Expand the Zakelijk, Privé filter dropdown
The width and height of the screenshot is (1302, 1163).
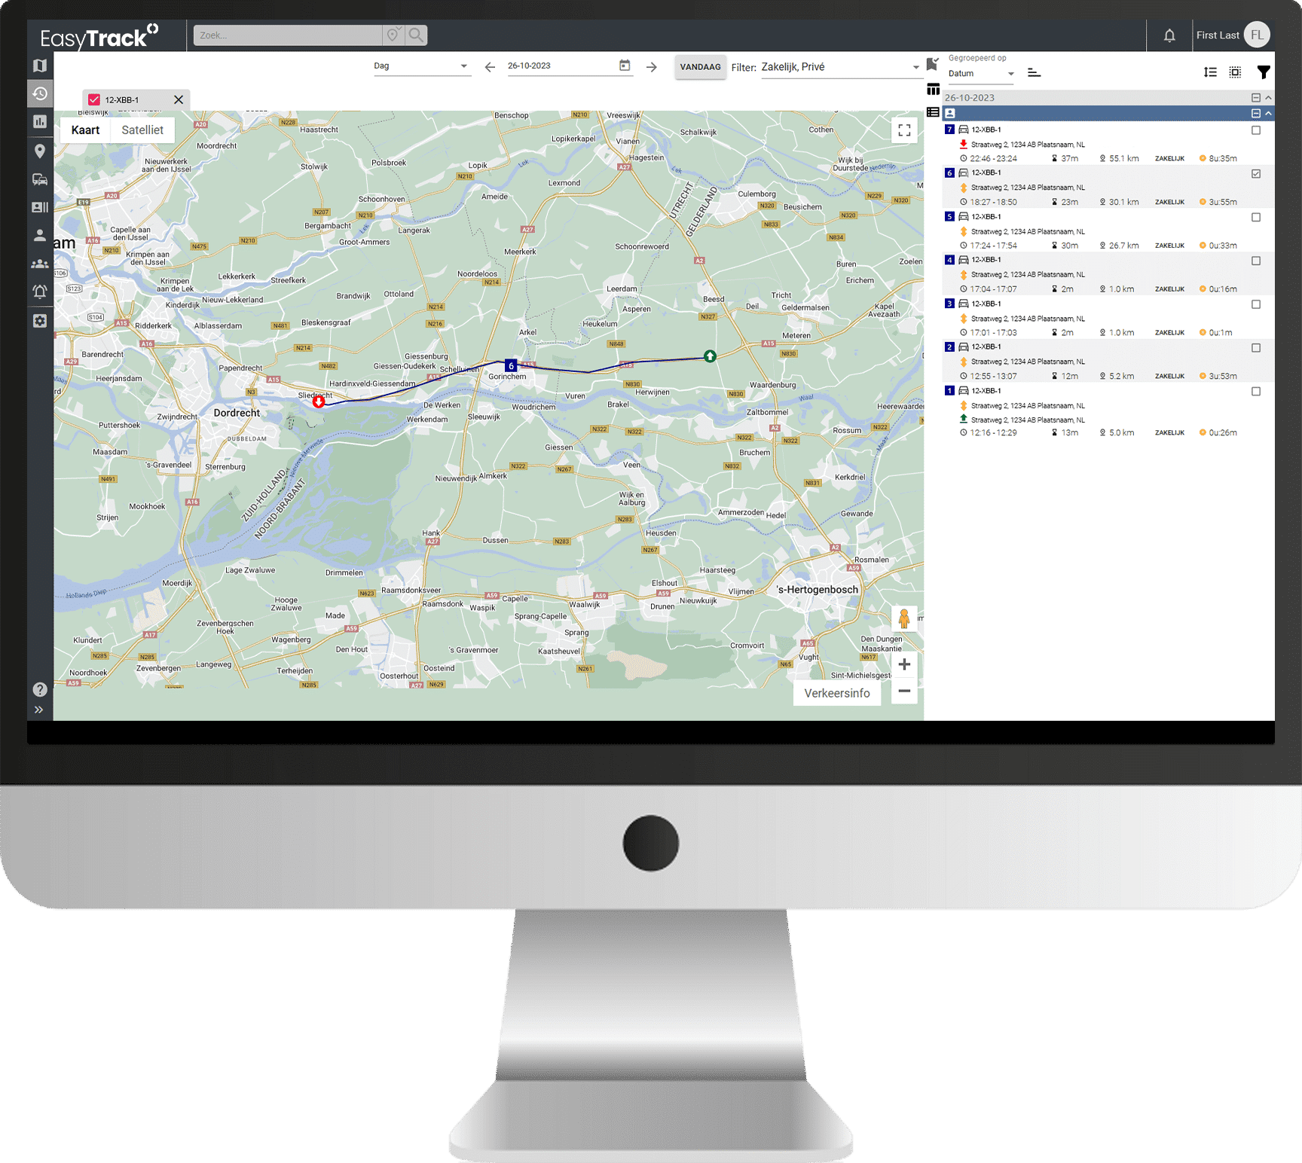click(839, 67)
